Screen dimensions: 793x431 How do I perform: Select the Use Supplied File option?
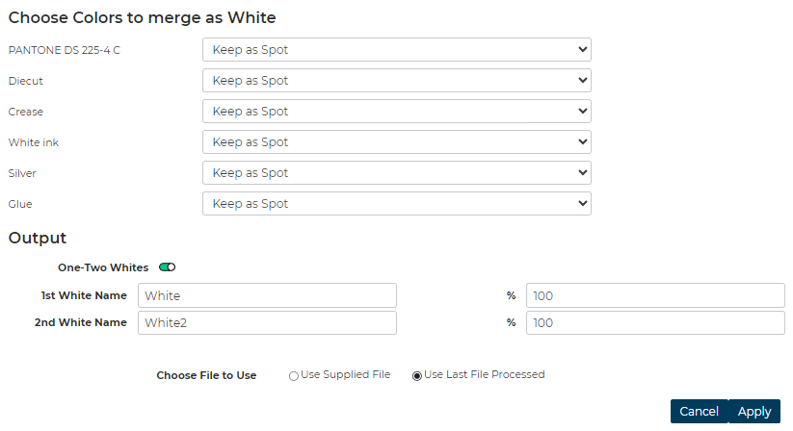[x=294, y=376]
